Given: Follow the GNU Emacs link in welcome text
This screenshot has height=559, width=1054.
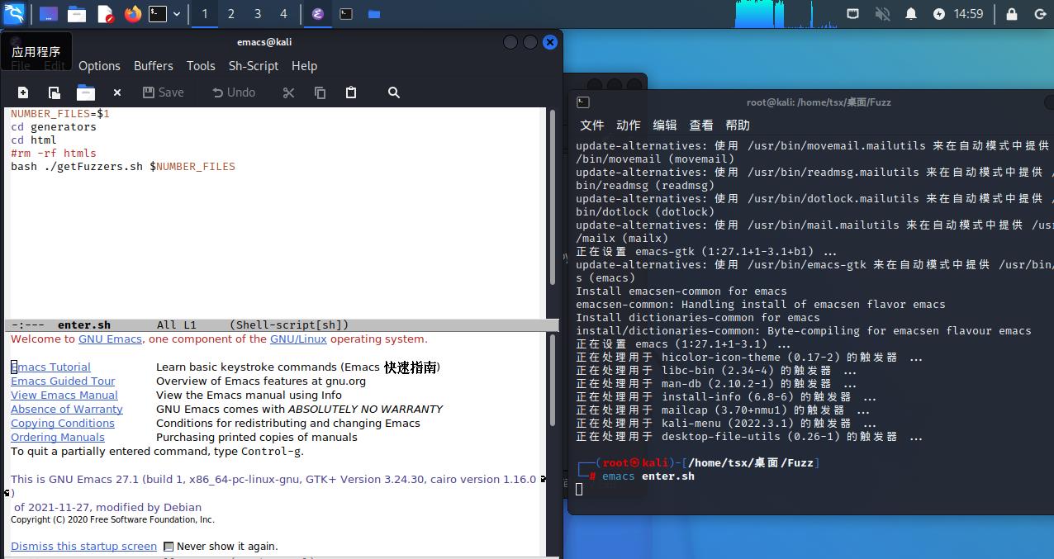Looking at the screenshot, I should coord(111,339).
